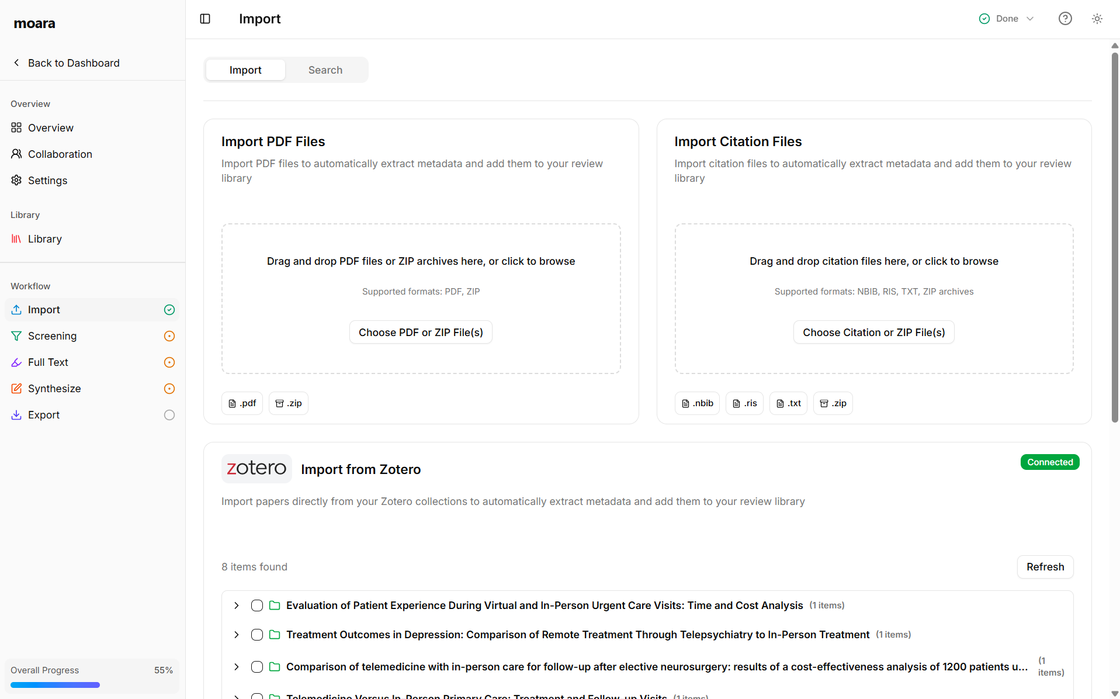Toggle the sidebar panel collapse icon
Screen dimensions: 1120x699
205,18
